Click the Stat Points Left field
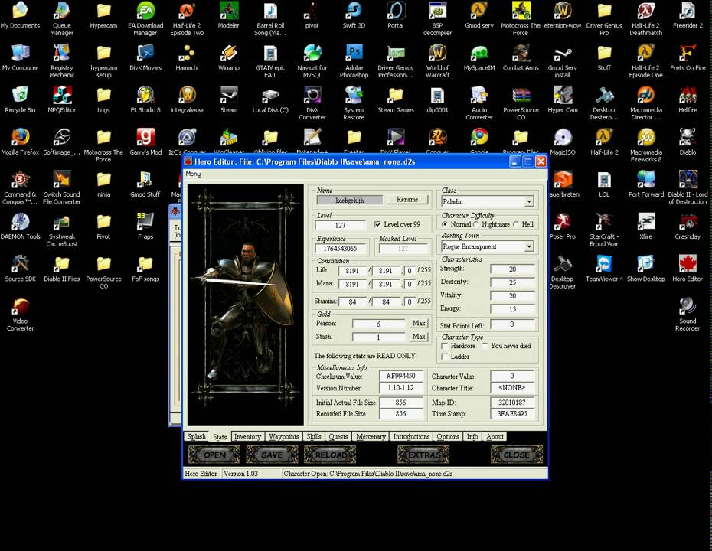Screen dimensions: 712x551 point(512,324)
